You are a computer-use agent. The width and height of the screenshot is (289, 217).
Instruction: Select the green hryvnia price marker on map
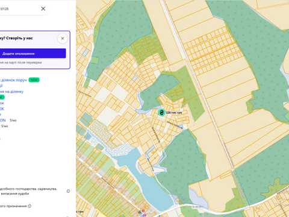[x=161, y=112]
